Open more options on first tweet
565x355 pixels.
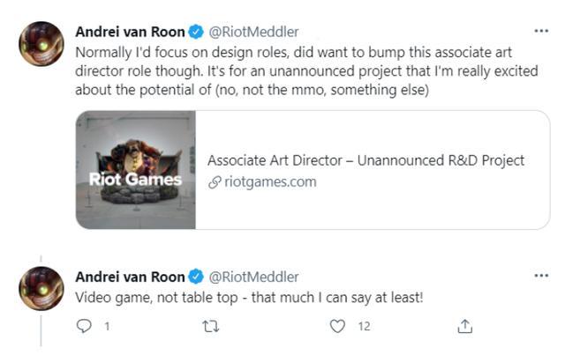[x=541, y=31]
